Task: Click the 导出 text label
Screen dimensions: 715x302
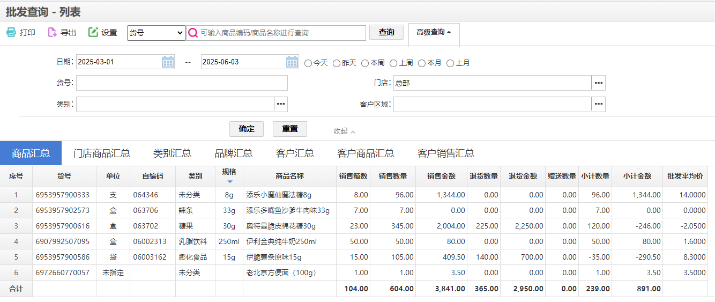Action: (68, 33)
